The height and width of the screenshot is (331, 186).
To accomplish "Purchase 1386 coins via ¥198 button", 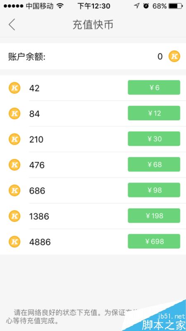I will [x=154, y=216].
